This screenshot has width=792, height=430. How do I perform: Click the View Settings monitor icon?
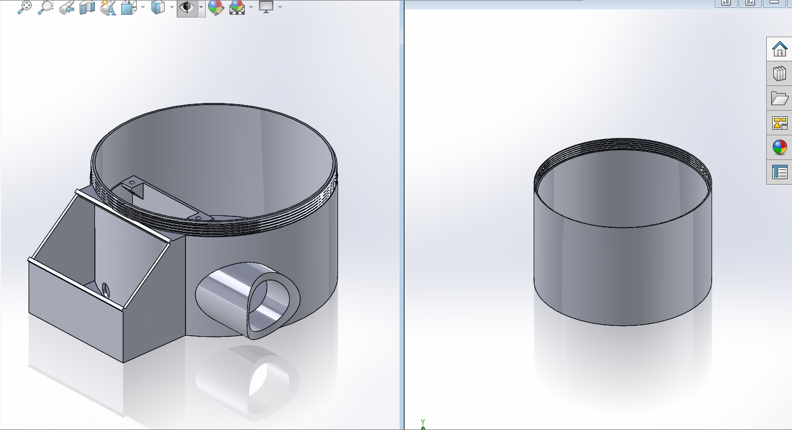pyautogui.click(x=266, y=7)
